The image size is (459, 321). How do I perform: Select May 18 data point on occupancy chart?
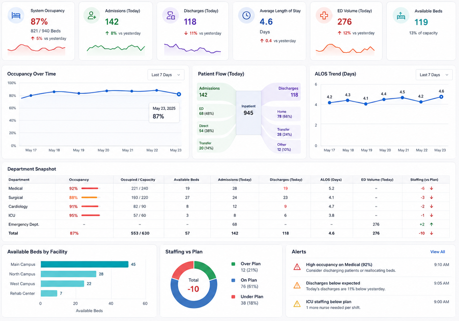coord(54,92)
